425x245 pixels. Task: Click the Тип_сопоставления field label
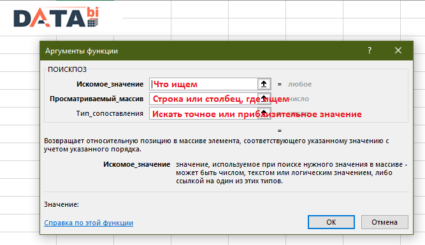(110, 113)
